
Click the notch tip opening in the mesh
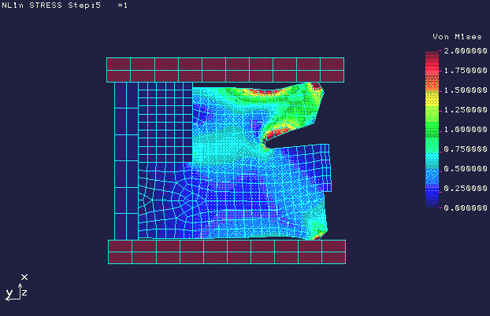coord(272,143)
